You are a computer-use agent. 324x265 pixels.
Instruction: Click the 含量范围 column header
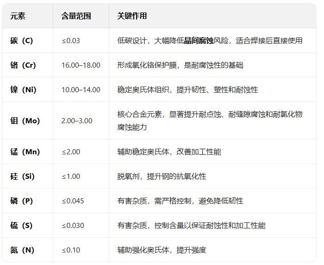tap(76, 16)
